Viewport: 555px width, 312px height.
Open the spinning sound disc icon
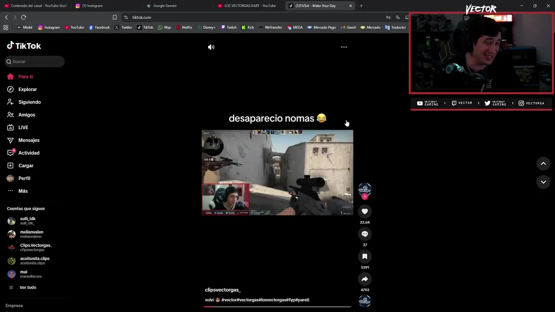click(365, 301)
